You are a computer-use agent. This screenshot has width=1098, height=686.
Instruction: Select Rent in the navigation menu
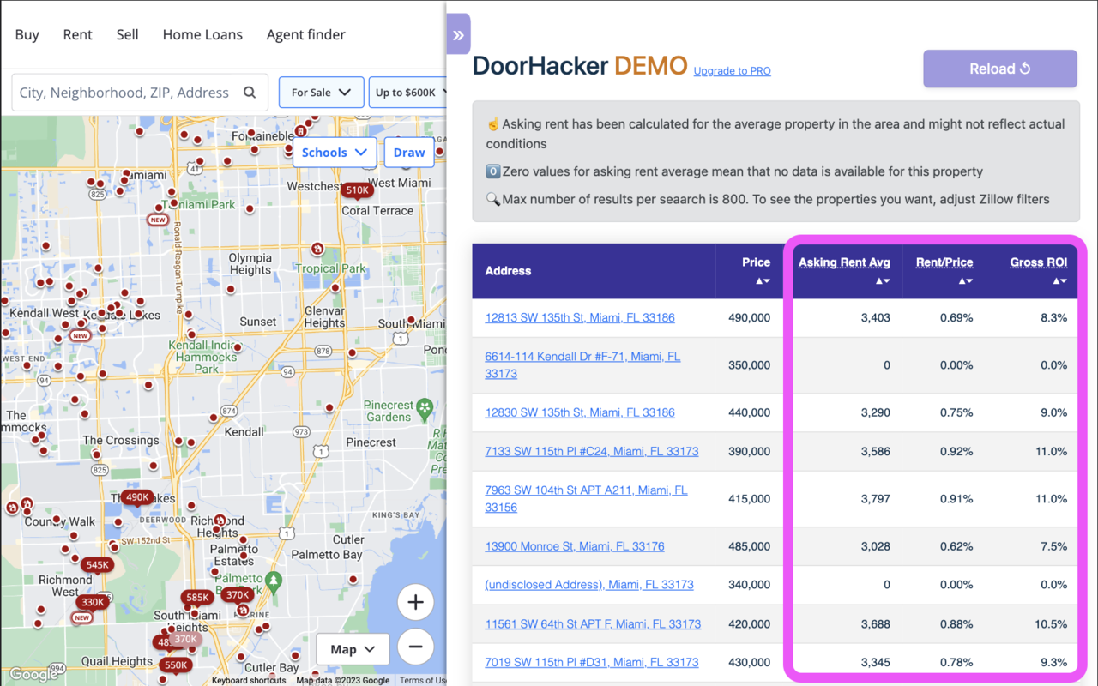(77, 34)
